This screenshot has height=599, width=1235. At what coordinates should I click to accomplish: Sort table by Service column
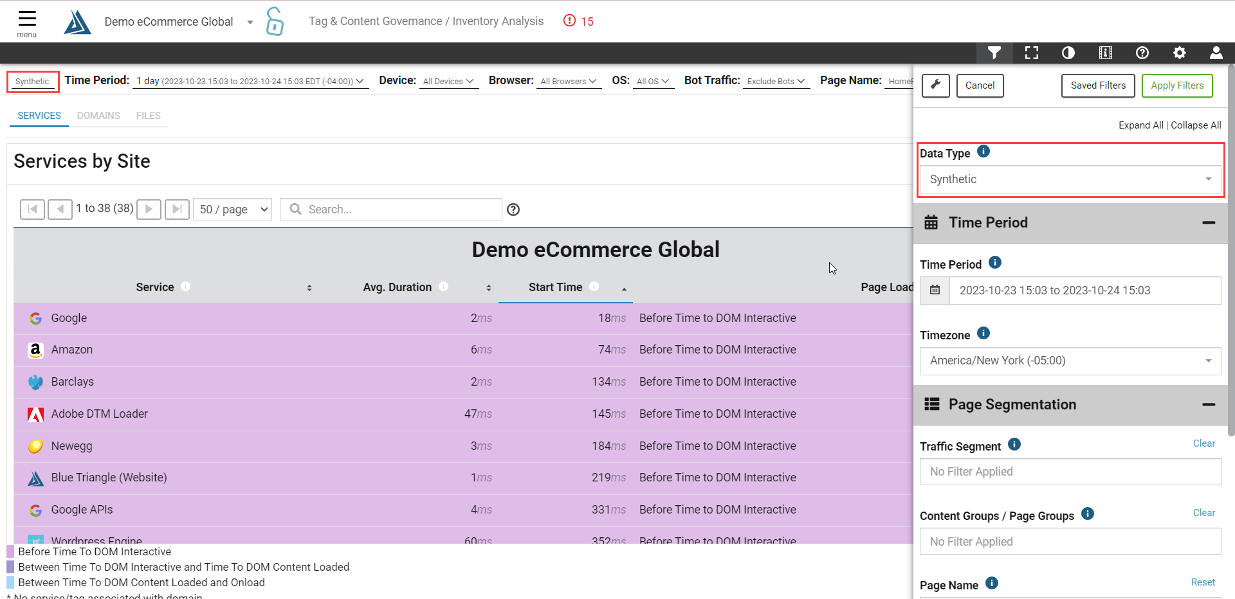309,288
